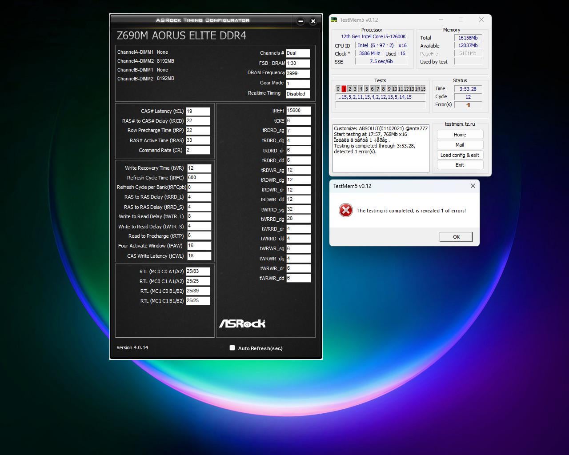Enable the Auto Refresh(sec) checkbox

[x=232, y=348]
